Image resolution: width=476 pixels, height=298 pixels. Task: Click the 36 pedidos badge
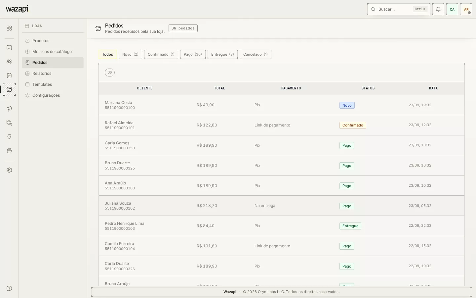(183, 28)
